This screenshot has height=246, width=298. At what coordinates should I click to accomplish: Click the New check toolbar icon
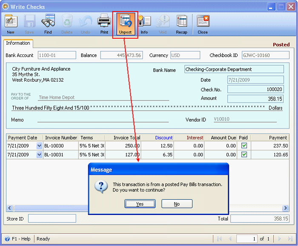coord(11,21)
